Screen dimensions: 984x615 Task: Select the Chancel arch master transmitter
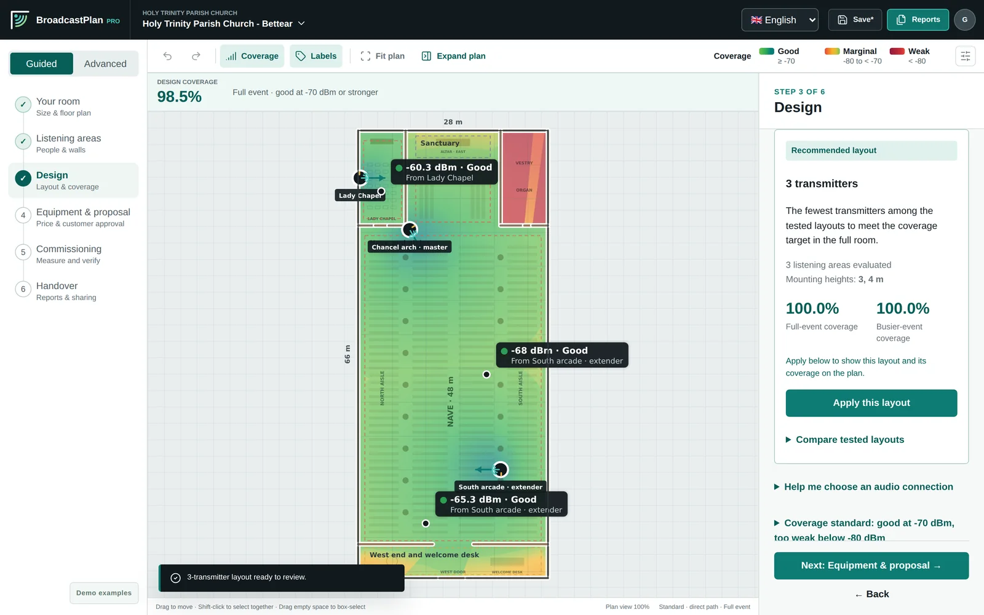[410, 230]
